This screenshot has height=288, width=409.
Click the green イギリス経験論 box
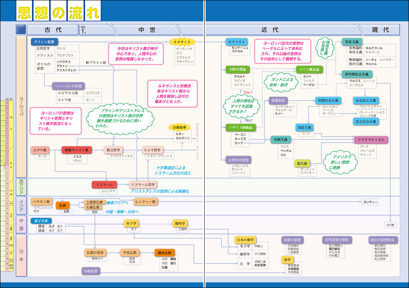pyautogui.click(x=240, y=127)
